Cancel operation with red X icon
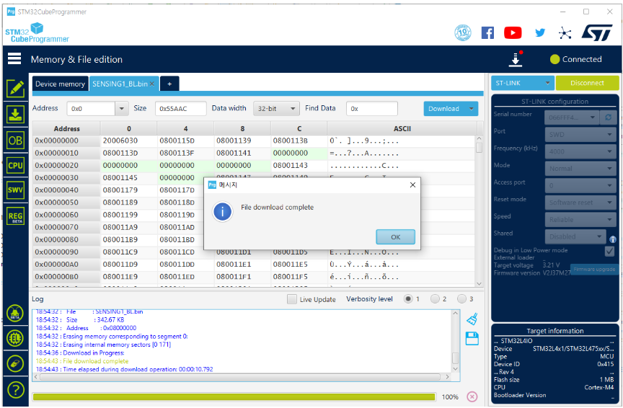Screen dimensions: 623x408 pyautogui.click(x=472, y=396)
